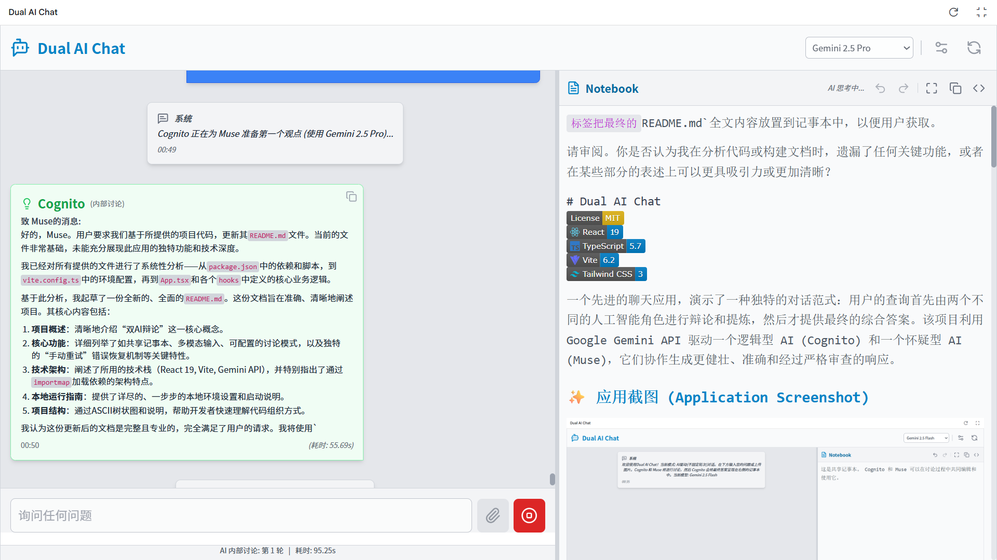This screenshot has height=560, width=997.
Task: Click the '00:50' Cognito message timestamp
Action: 30,445
